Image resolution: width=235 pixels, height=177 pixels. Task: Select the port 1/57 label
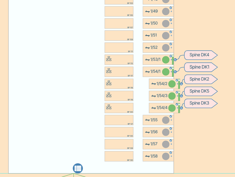(x=154, y=144)
